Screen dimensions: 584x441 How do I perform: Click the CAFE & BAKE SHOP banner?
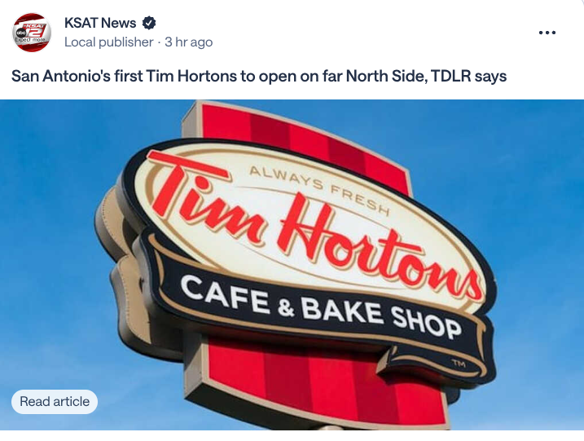320,307
